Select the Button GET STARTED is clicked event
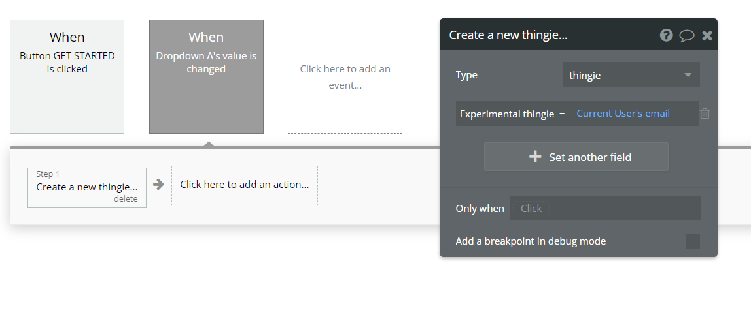751x319 pixels. (x=67, y=76)
